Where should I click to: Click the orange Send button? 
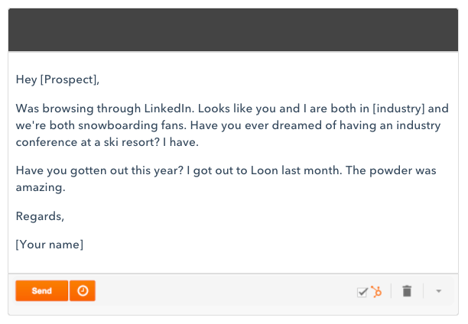pyautogui.click(x=42, y=290)
